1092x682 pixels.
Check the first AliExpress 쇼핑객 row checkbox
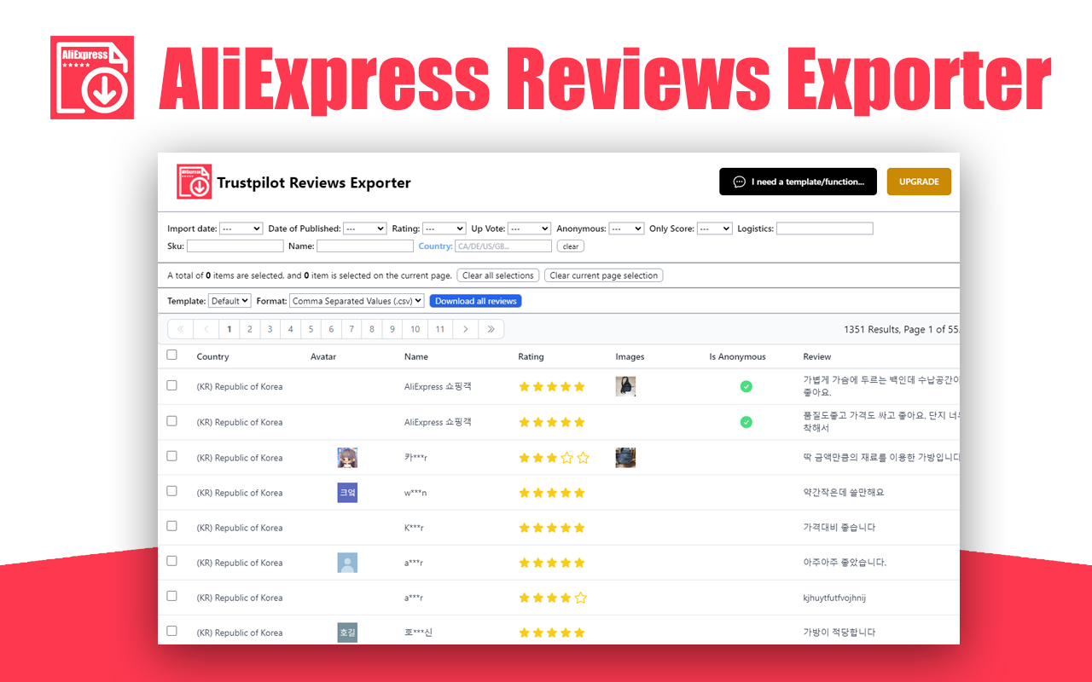pyautogui.click(x=171, y=385)
